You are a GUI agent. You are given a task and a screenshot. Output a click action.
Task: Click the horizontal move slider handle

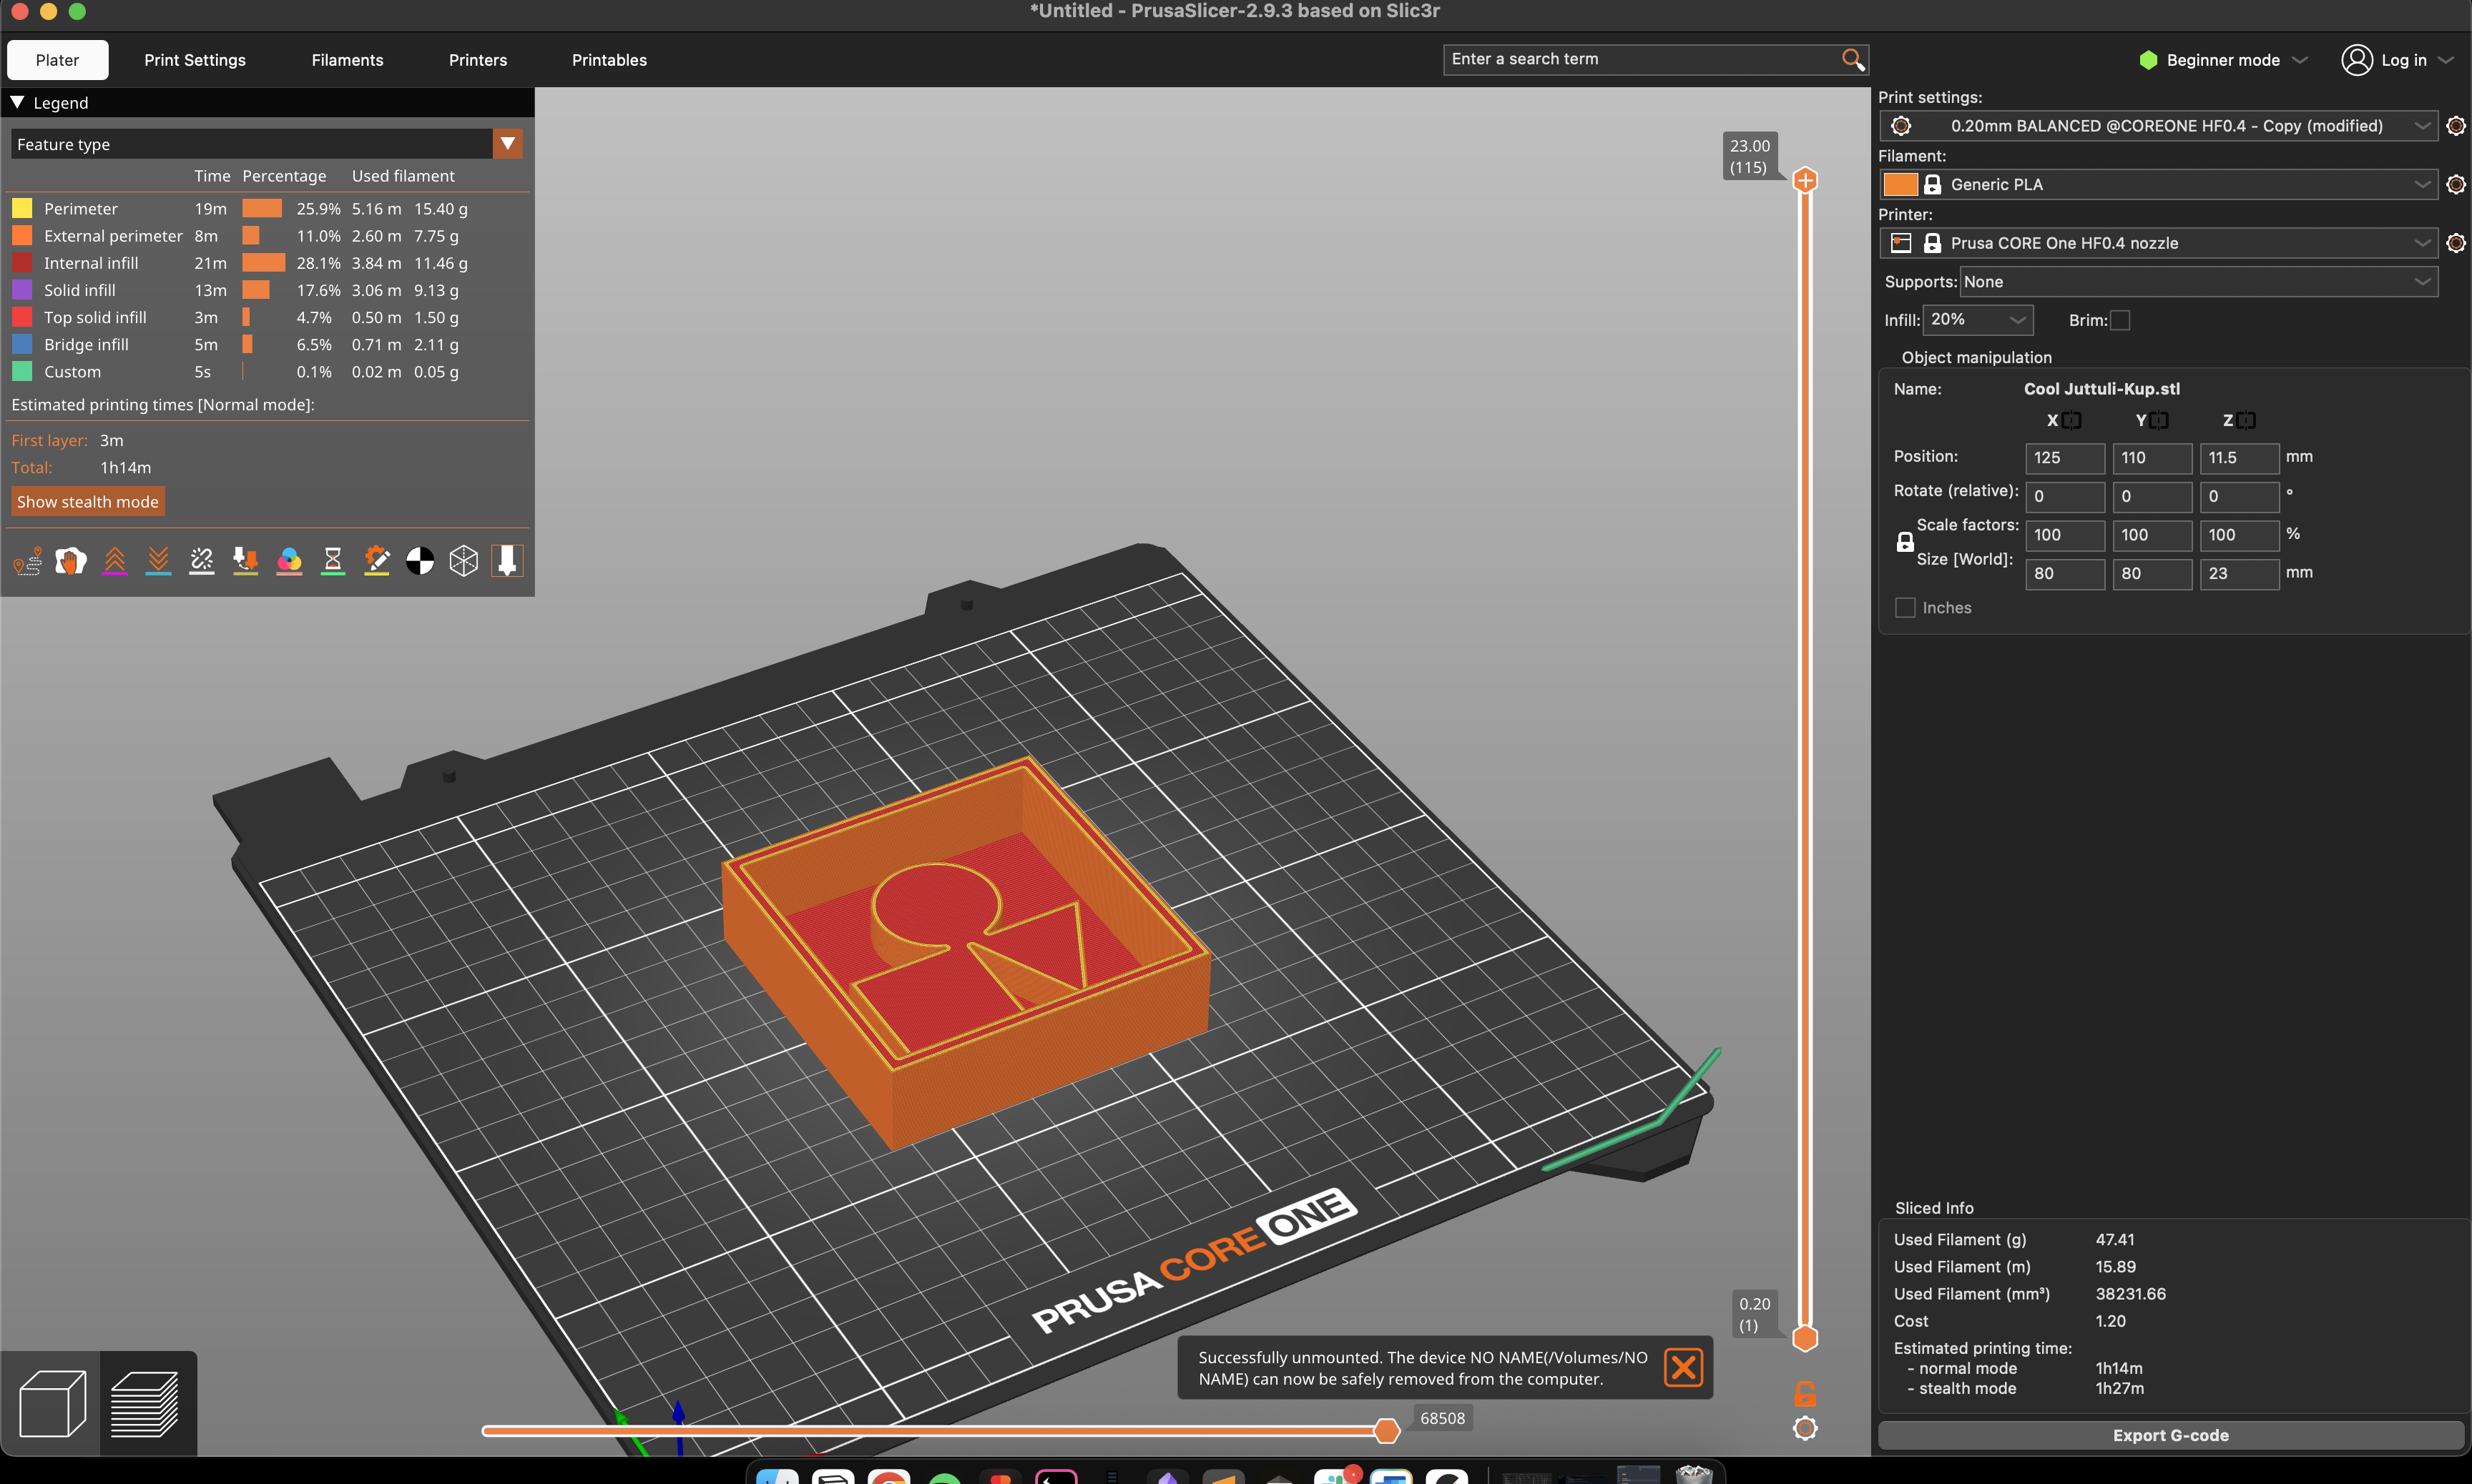[1385, 1431]
